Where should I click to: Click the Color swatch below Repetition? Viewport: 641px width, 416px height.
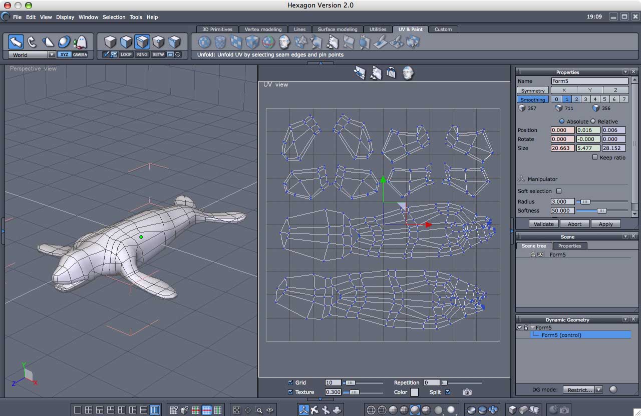tap(414, 392)
